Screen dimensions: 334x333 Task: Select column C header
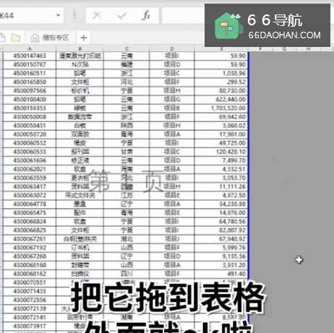tap(127, 49)
